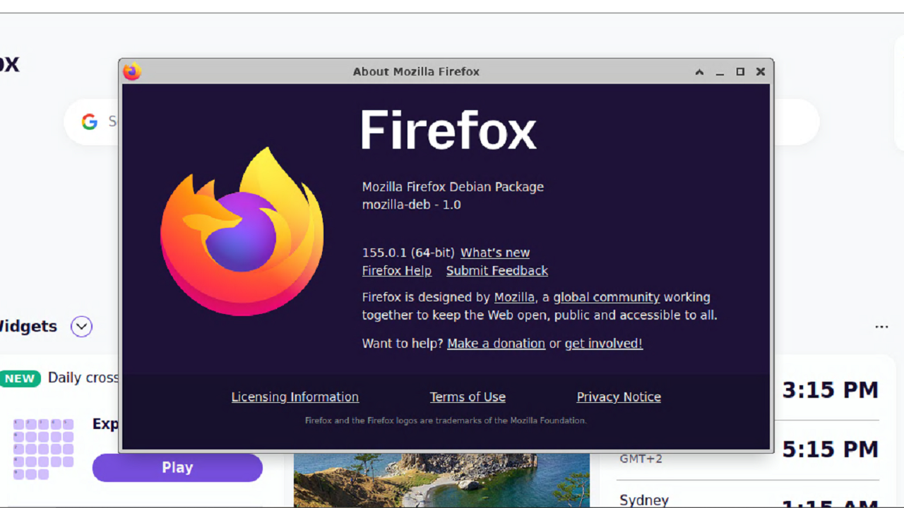Click the "About Mozilla Firefox" window title
The width and height of the screenshot is (904, 508).
(416, 72)
